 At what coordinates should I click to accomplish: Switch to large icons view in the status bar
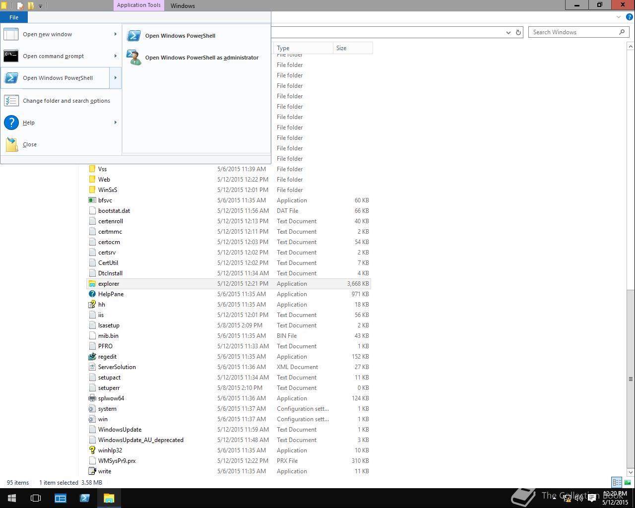[627, 482]
